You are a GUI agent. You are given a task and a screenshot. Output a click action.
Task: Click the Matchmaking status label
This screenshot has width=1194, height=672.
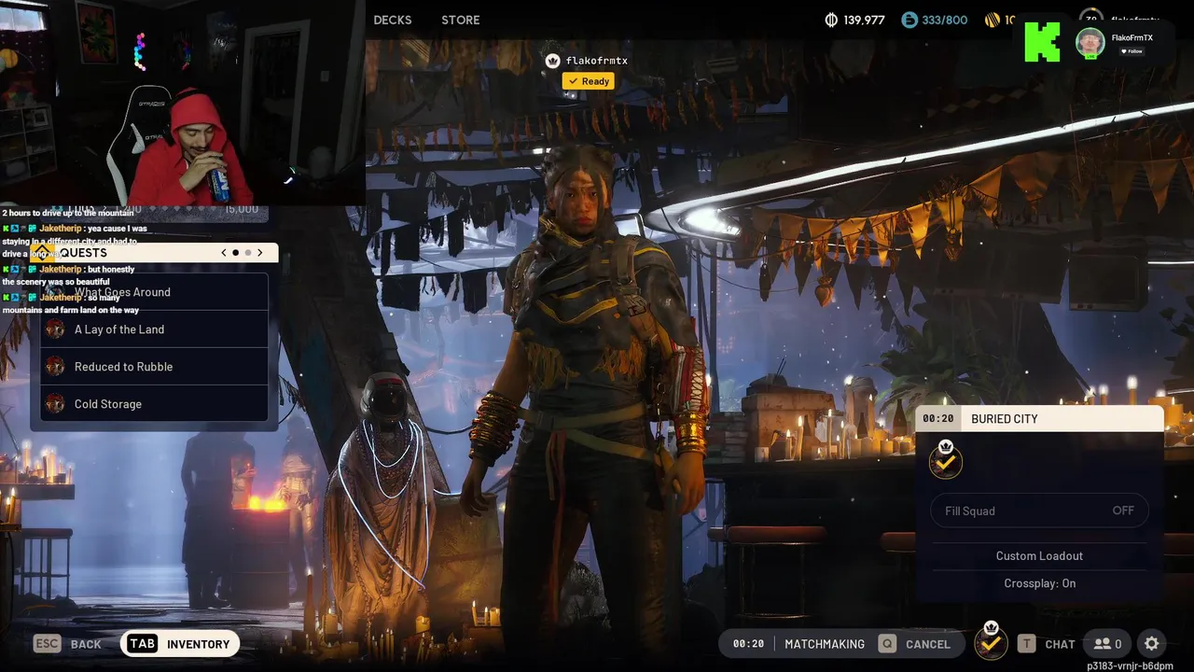825,644
